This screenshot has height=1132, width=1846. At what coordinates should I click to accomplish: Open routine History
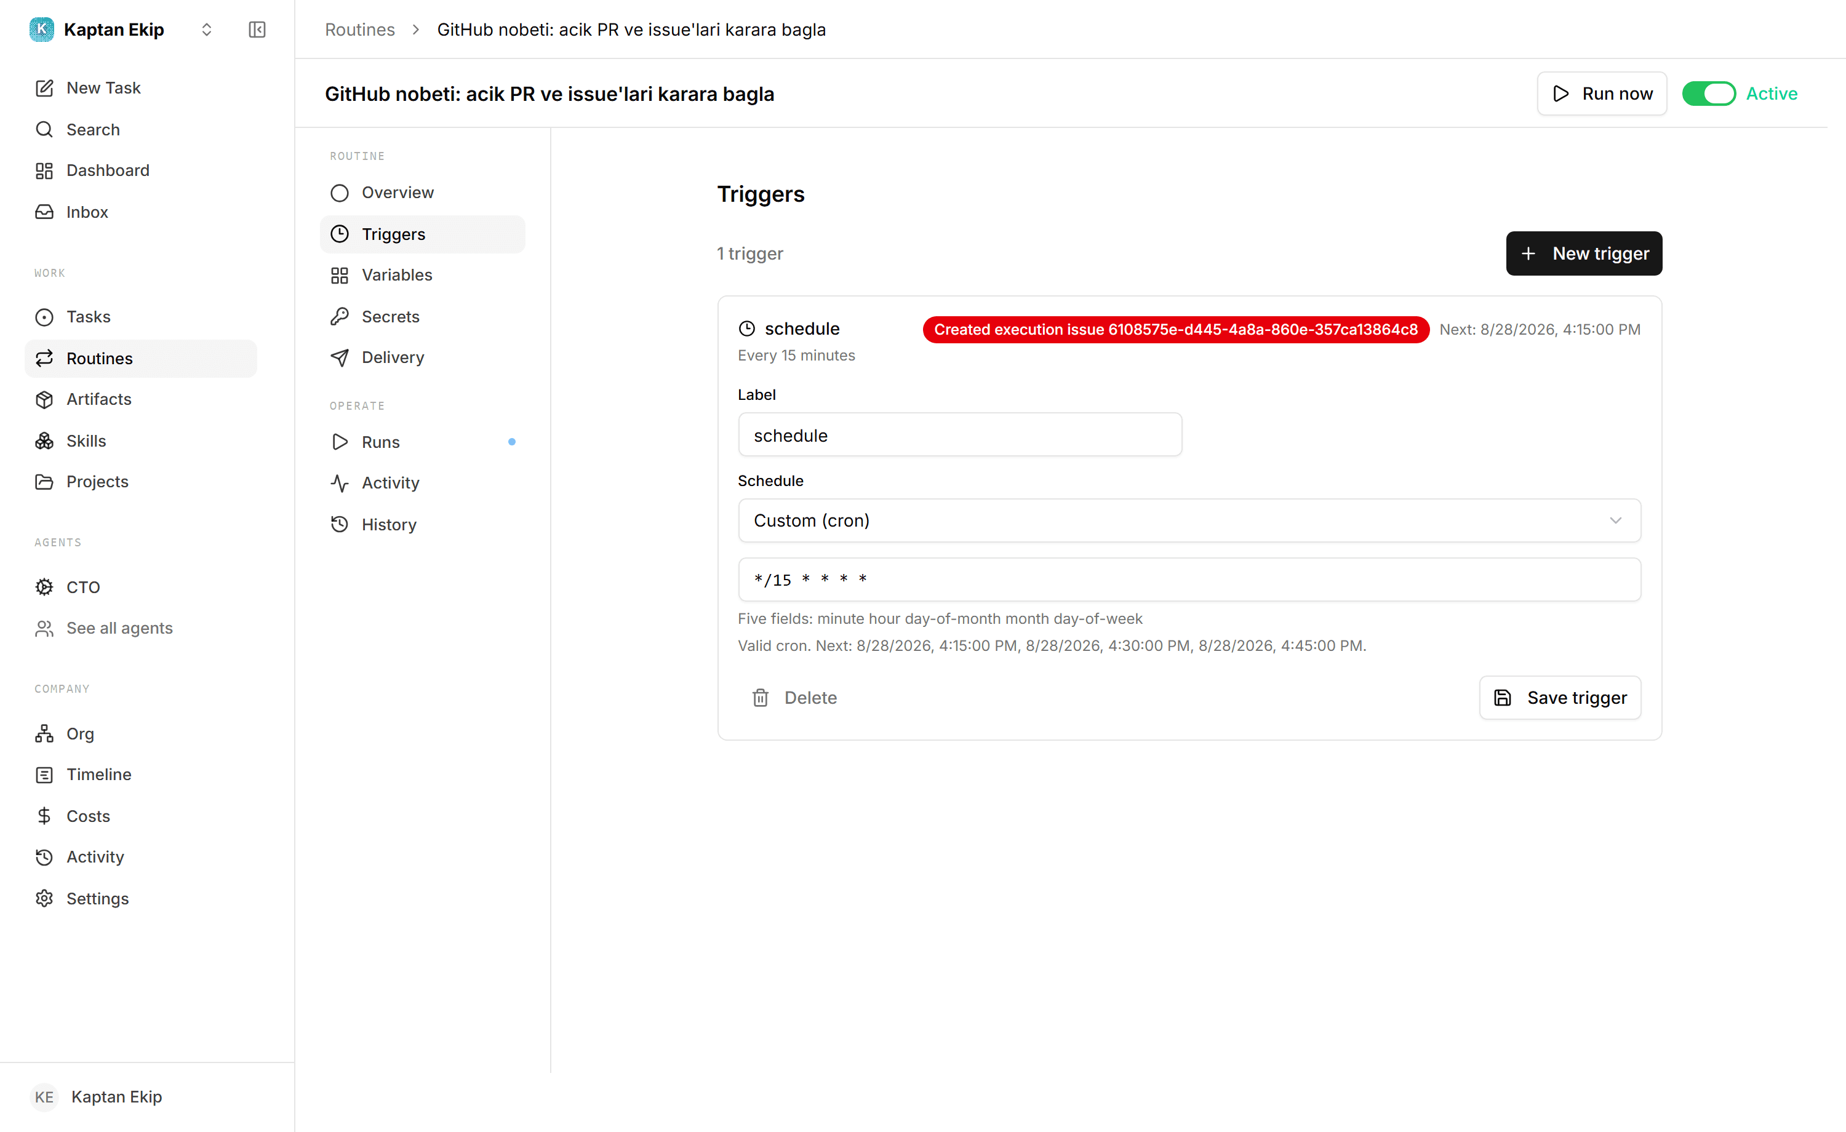[x=423, y=524]
